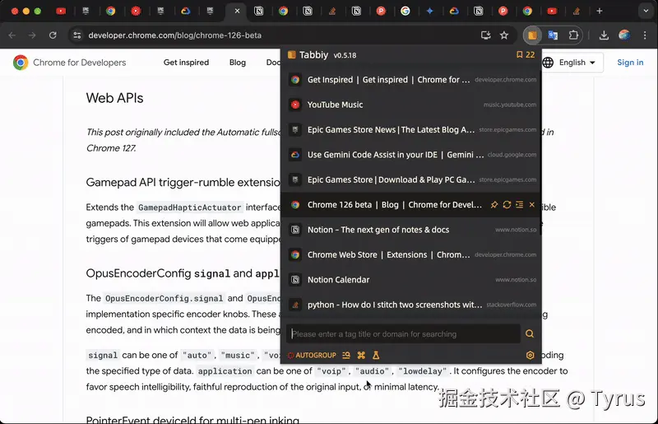Switch to YouTube Music in Tabbiy list
658x424 pixels.
coord(411,105)
